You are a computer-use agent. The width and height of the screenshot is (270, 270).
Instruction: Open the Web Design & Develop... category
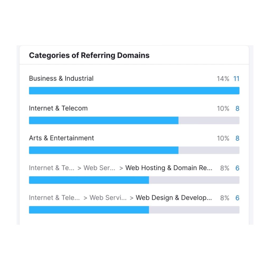173,198
